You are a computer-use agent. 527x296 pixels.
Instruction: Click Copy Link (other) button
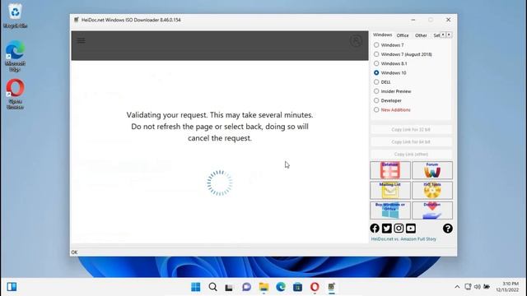tap(411, 155)
